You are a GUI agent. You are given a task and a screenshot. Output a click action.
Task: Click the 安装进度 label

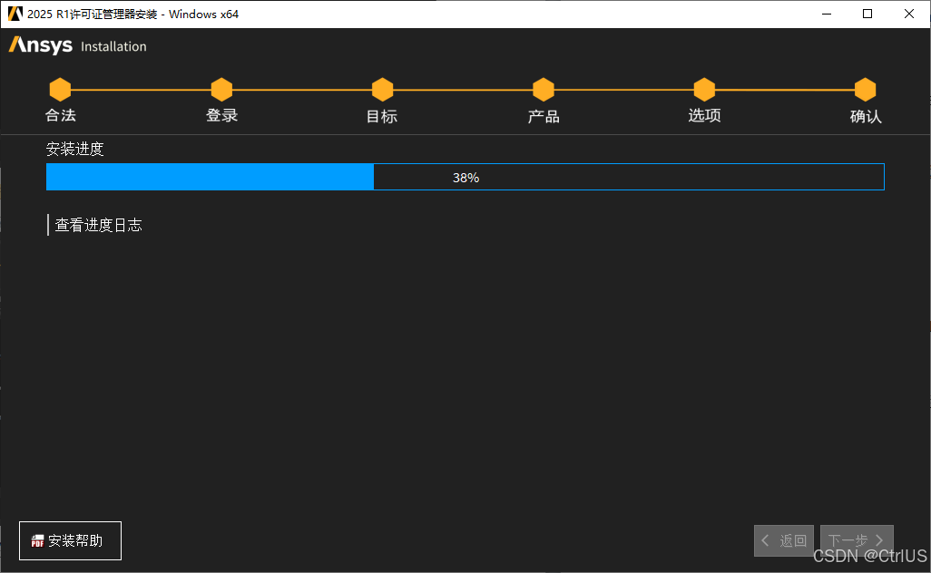(x=74, y=149)
